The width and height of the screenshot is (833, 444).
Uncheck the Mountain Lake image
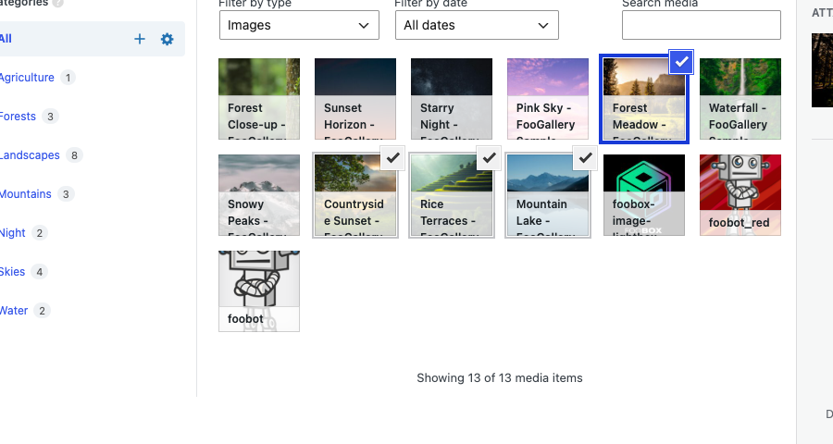[585, 158]
